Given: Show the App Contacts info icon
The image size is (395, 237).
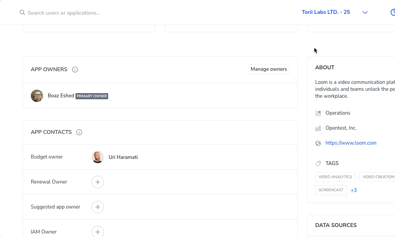Looking at the screenshot, I should pos(79,132).
